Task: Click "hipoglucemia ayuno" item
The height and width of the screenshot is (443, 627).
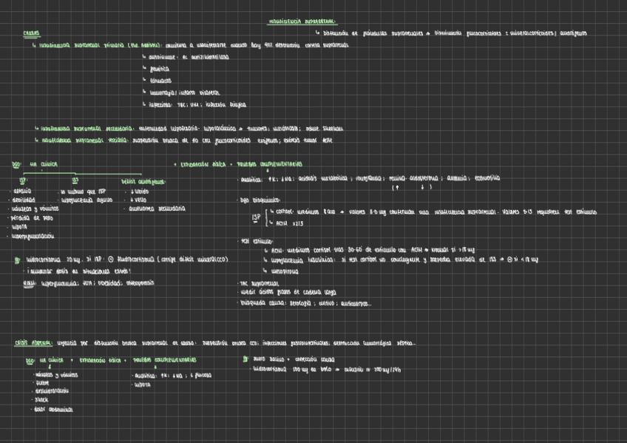Action: point(87,200)
